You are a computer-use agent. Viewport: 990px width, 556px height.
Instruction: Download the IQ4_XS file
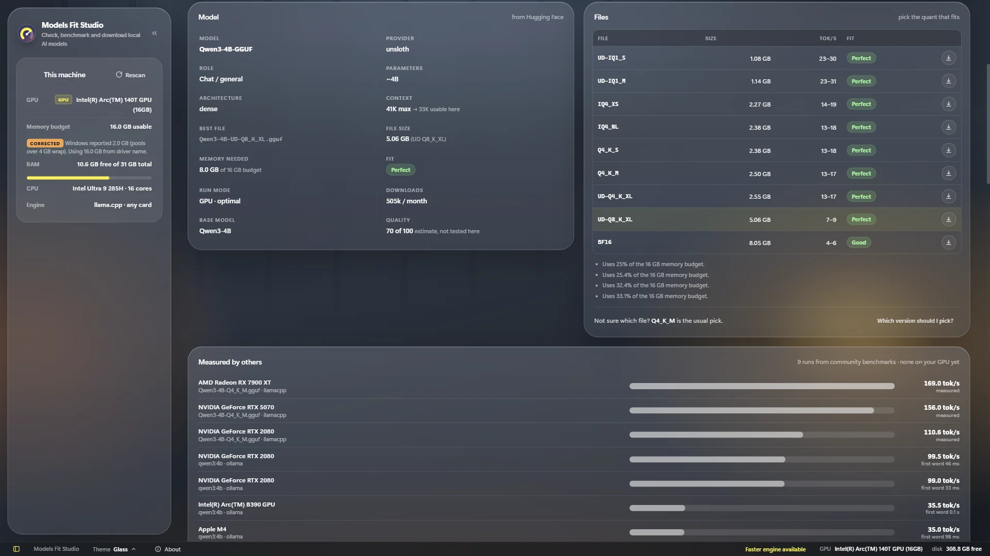click(x=948, y=104)
